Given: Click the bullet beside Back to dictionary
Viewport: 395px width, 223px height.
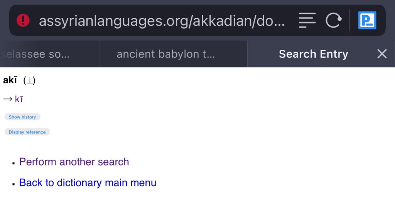Looking at the screenshot, I should [14, 184].
